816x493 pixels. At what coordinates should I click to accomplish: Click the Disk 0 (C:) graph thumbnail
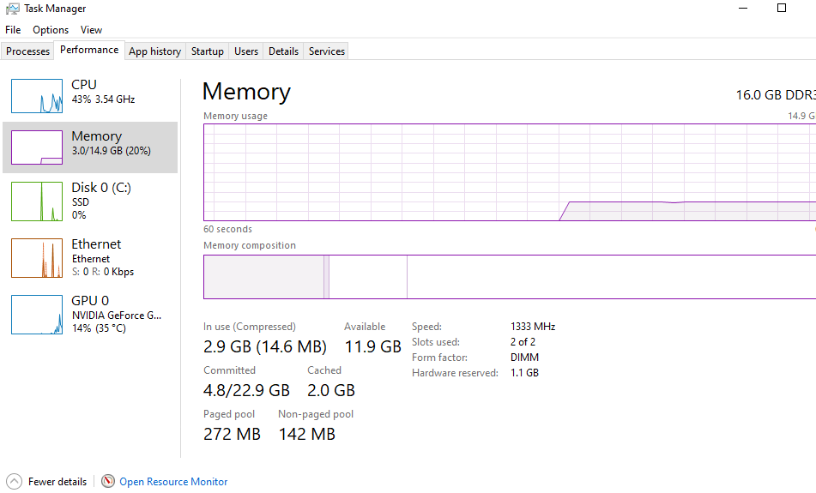37,201
